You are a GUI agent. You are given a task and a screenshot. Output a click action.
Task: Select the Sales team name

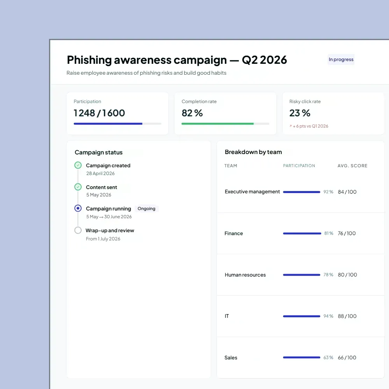coord(231,357)
